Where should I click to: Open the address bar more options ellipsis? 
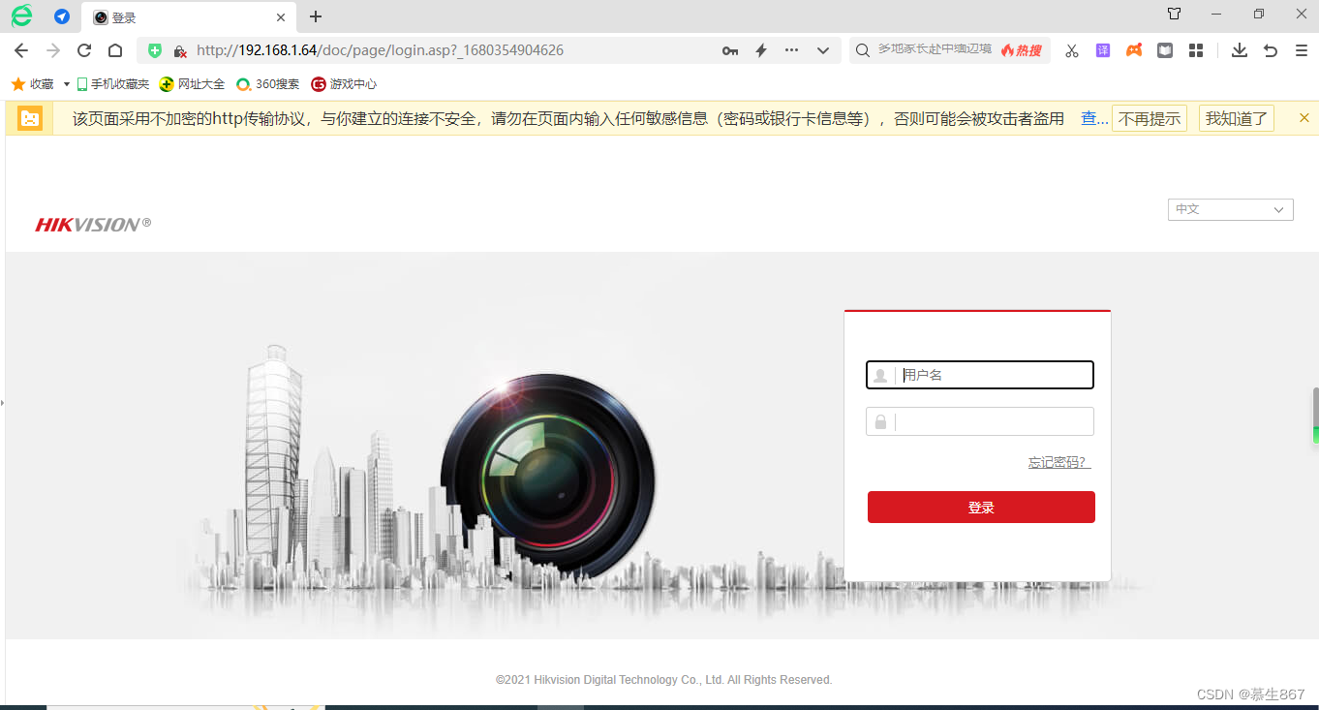pyautogui.click(x=792, y=50)
